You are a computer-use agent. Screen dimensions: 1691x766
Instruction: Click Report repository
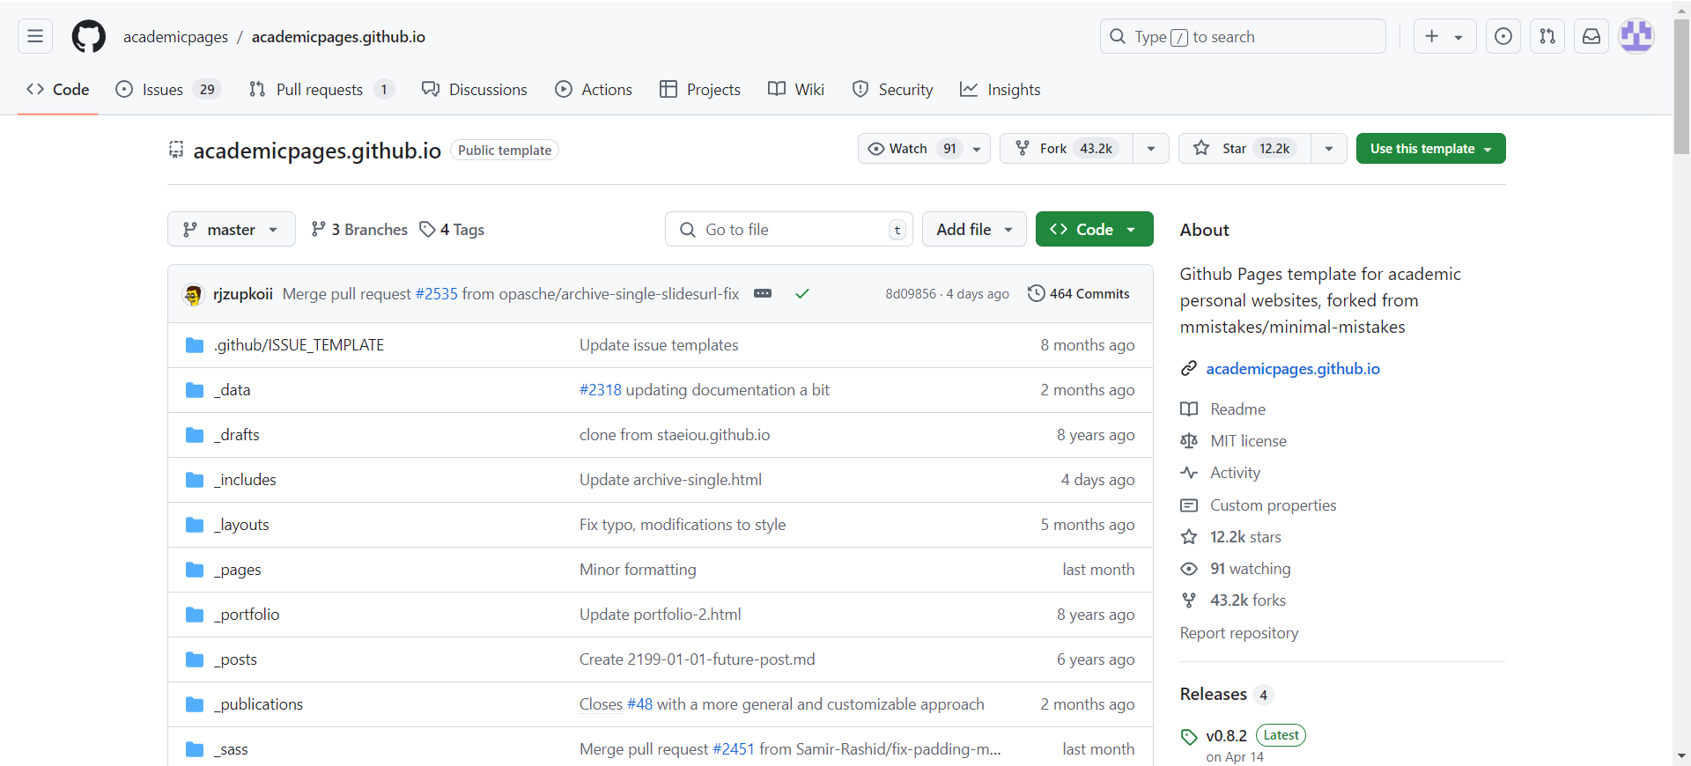[x=1239, y=632]
